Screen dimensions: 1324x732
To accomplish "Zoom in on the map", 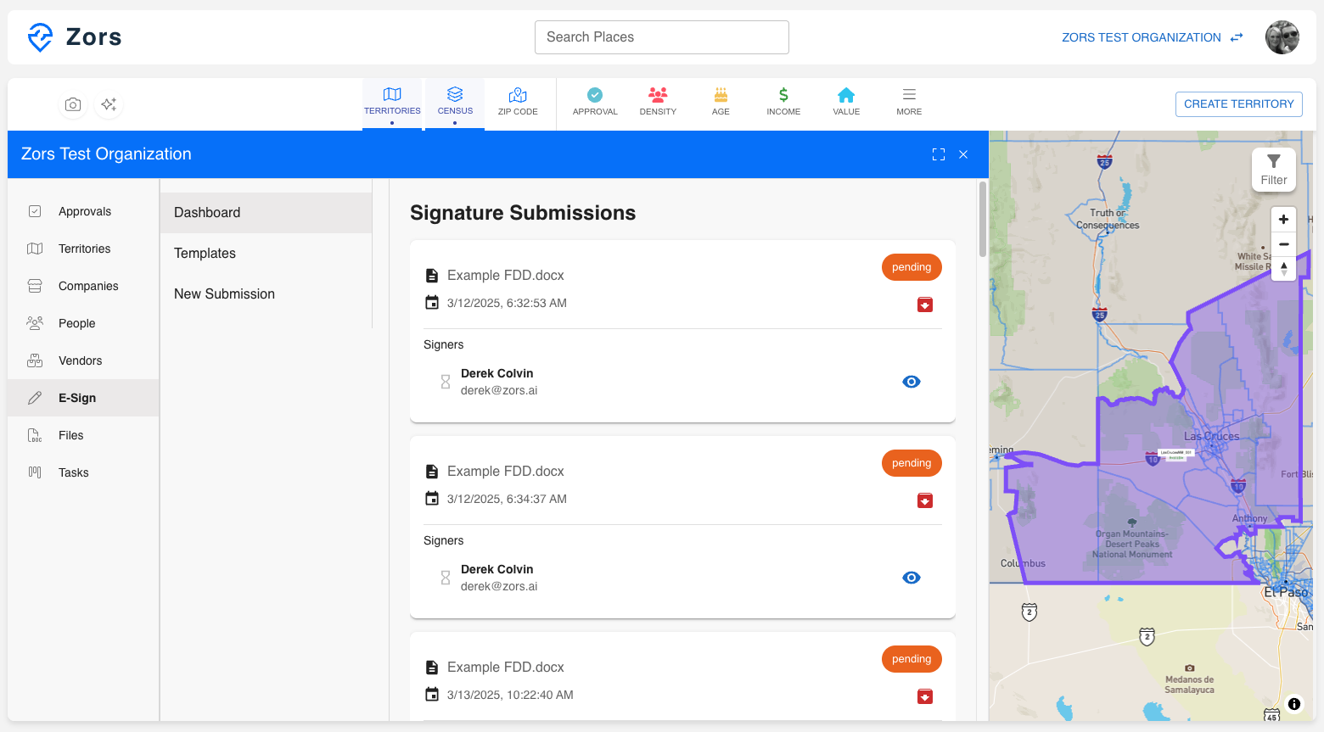I will click(x=1283, y=220).
